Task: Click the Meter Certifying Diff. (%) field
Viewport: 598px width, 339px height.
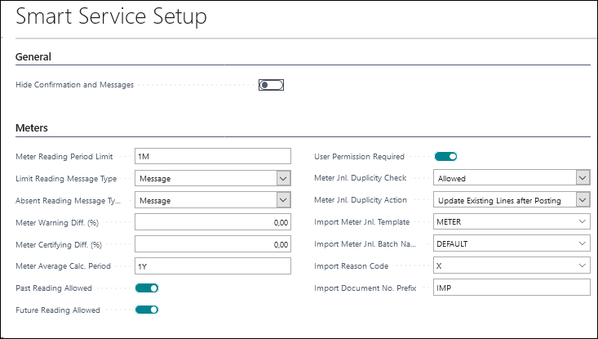Action: click(213, 244)
